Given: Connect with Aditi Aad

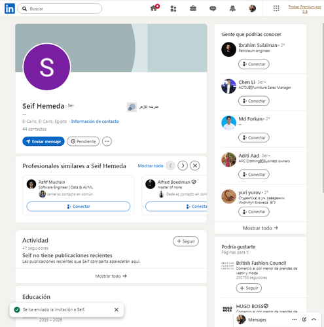Looking at the screenshot, I should click(254, 175).
